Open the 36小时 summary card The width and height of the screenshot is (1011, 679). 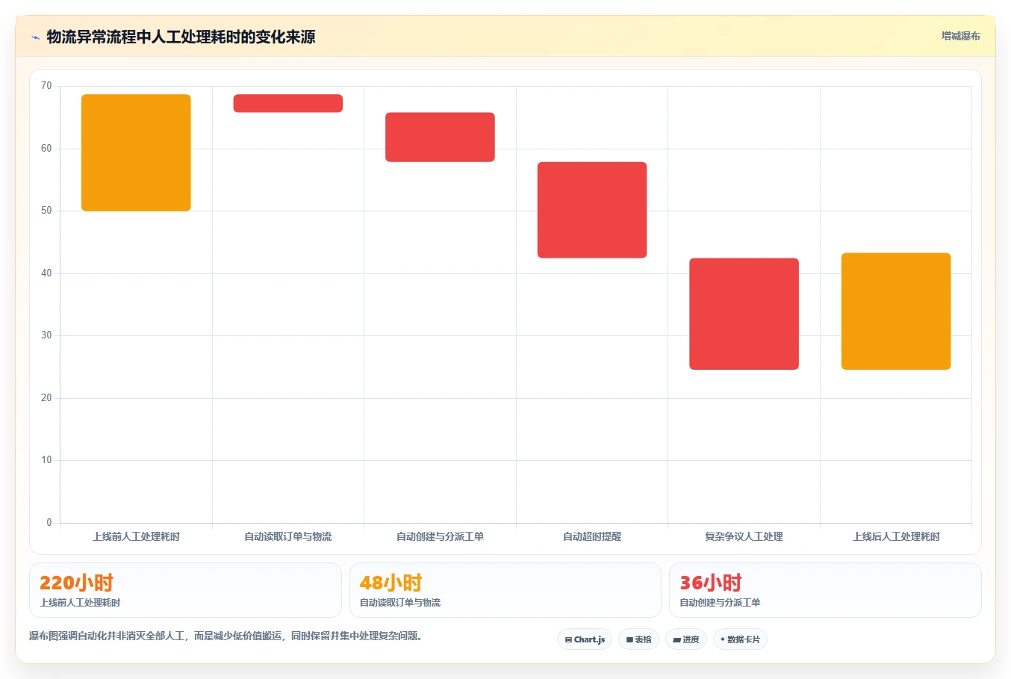(825, 590)
